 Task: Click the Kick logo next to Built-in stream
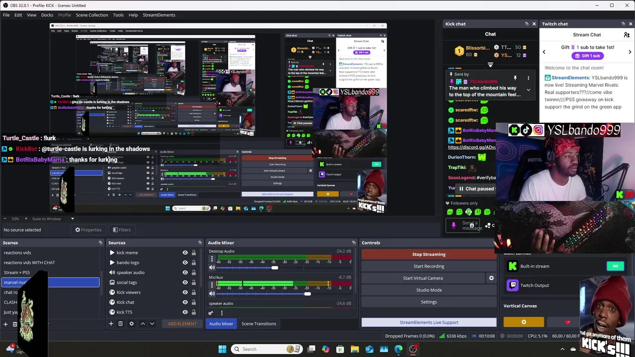[512, 266]
